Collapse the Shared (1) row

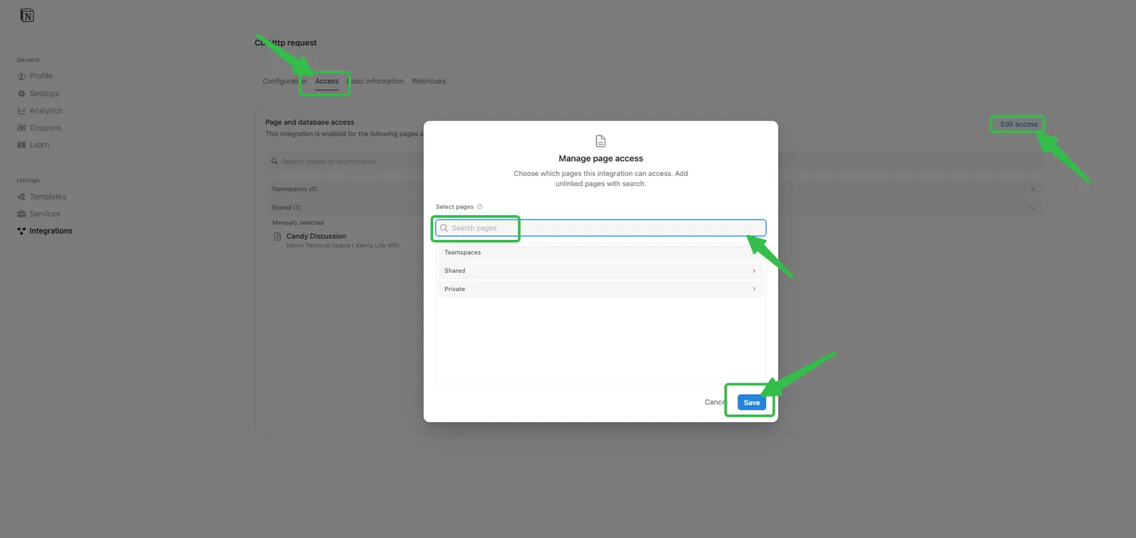coord(1032,208)
